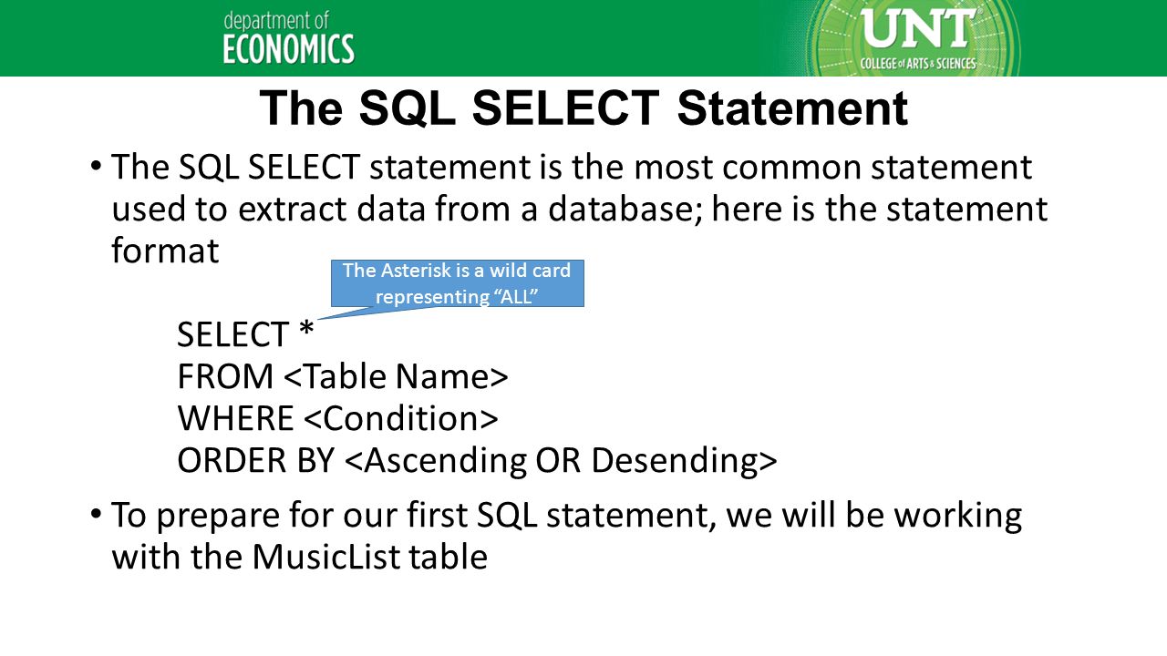Image resolution: width=1167 pixels, height=656 pixels.
Task: Click the text "representing ALL" in the callout
Action: (455, 296)
